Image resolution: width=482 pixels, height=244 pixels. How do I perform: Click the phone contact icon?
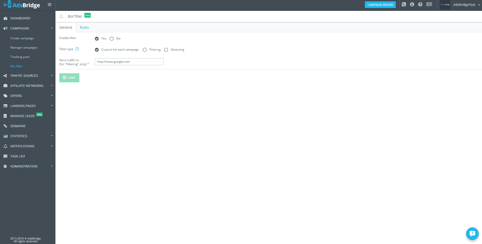[x=404, y=4]
